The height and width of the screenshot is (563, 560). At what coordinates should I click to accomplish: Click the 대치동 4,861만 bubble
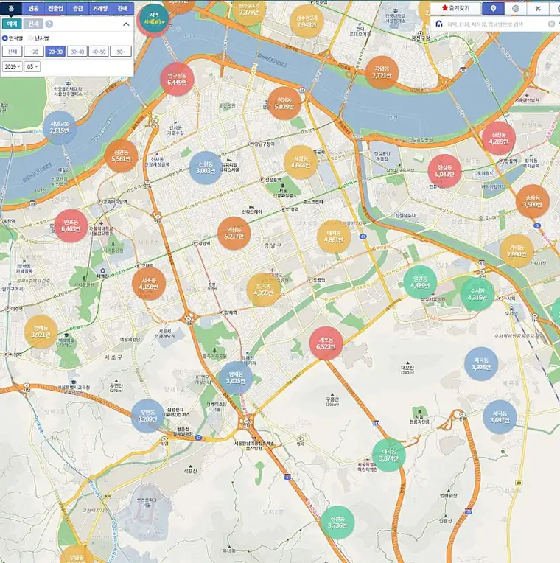[334, 237]
